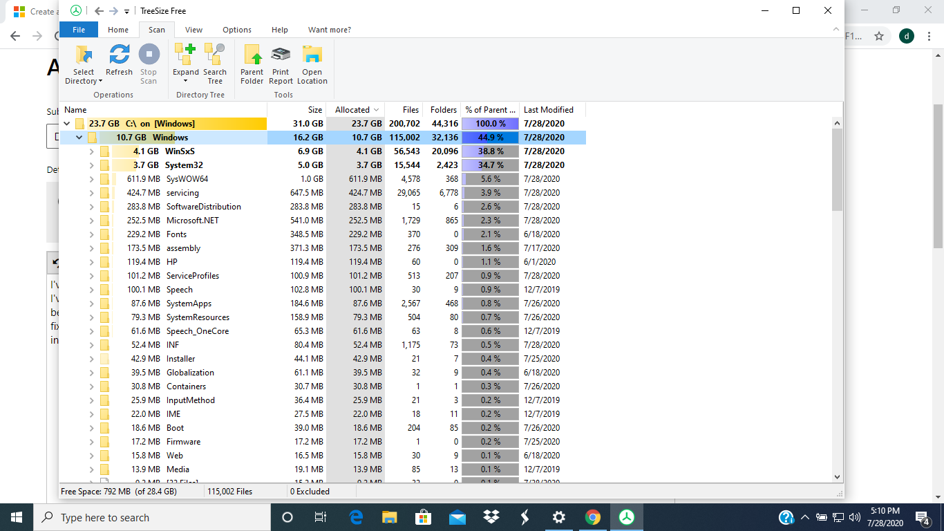Screen dimensions: 944x531
Task: Expand the SoftwareDistribution folder node
Action: pos(92,207)
